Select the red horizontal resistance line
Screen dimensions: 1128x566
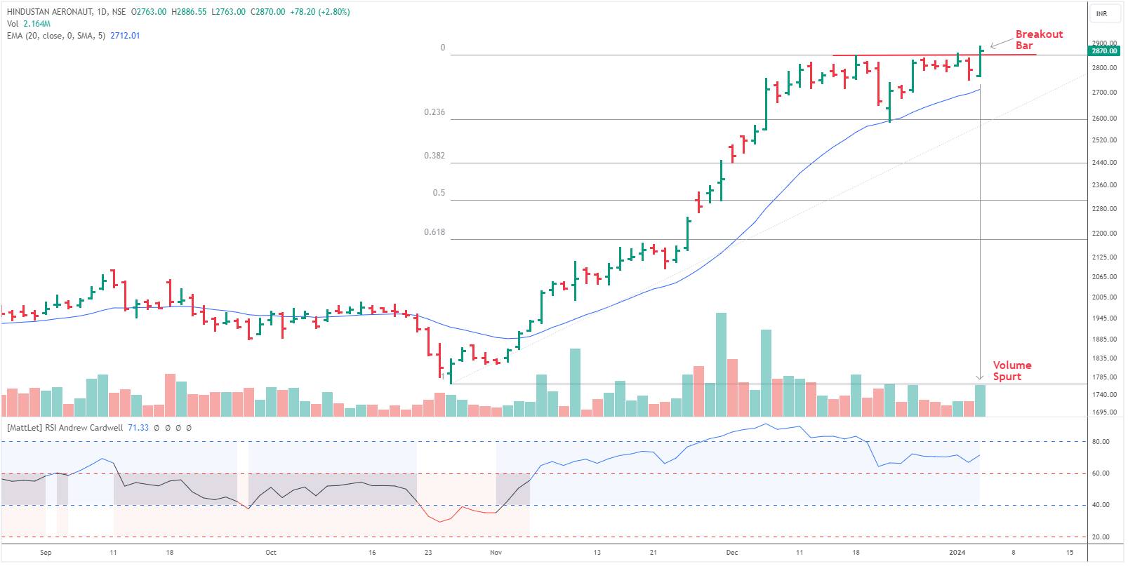pos(934,55)
